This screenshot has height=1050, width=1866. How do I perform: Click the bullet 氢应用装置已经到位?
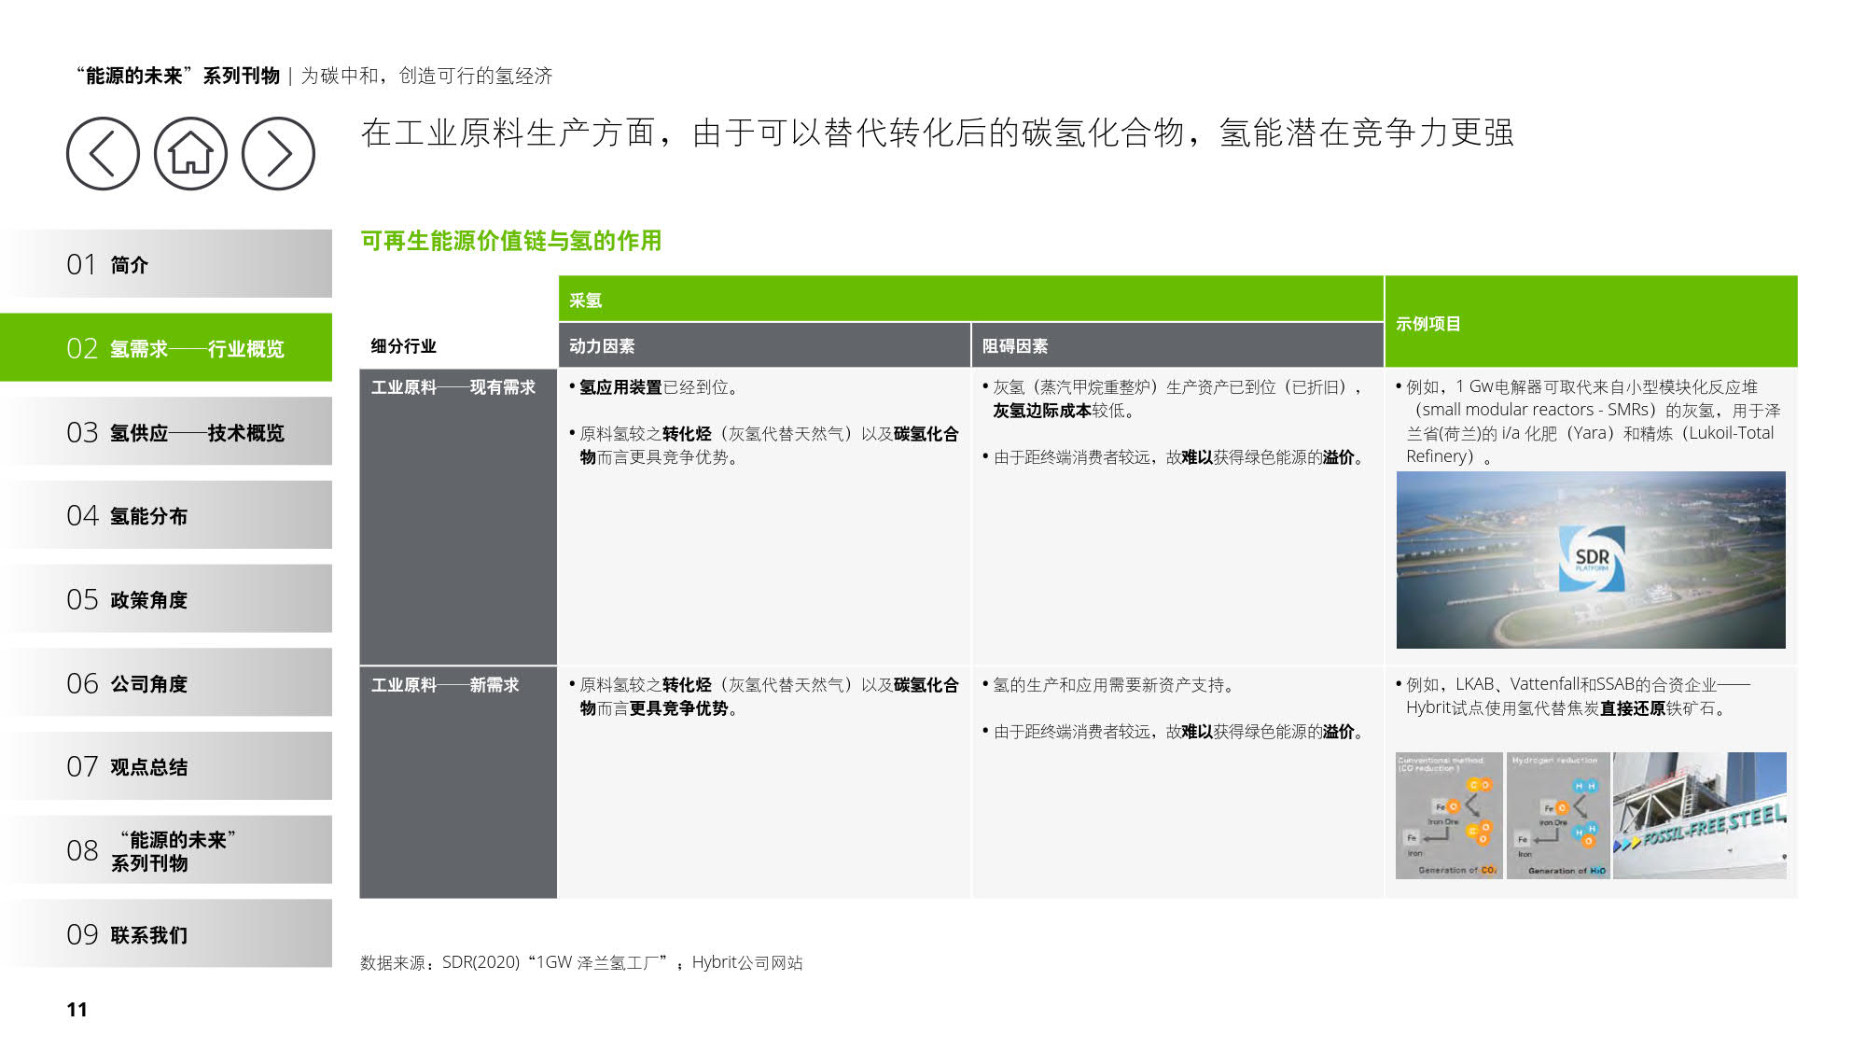[658, 387]
